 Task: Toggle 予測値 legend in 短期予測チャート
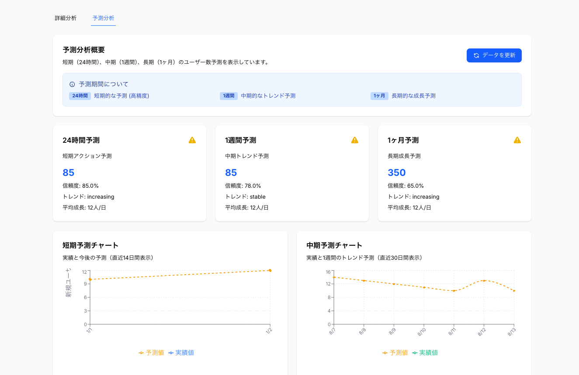pyautogui.click(x=151, y=353)
